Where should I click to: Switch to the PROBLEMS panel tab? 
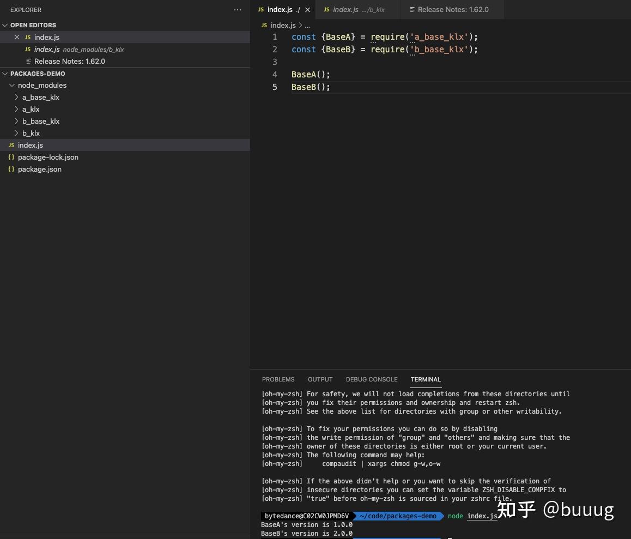[x=278, y=379]
